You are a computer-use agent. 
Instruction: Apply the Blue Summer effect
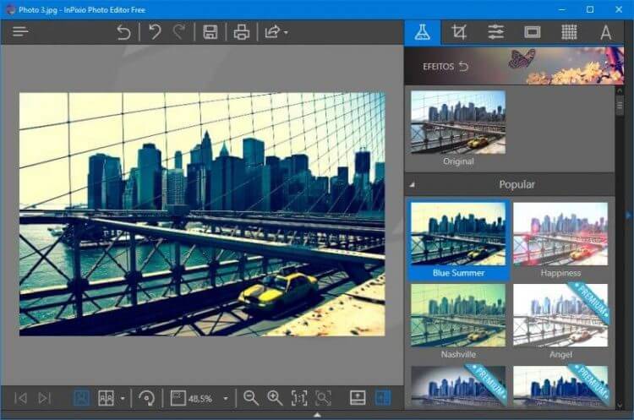(x=458, y=240)
